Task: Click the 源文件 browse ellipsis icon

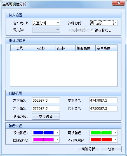Action: pyautogui.click(x=57, y=30)
